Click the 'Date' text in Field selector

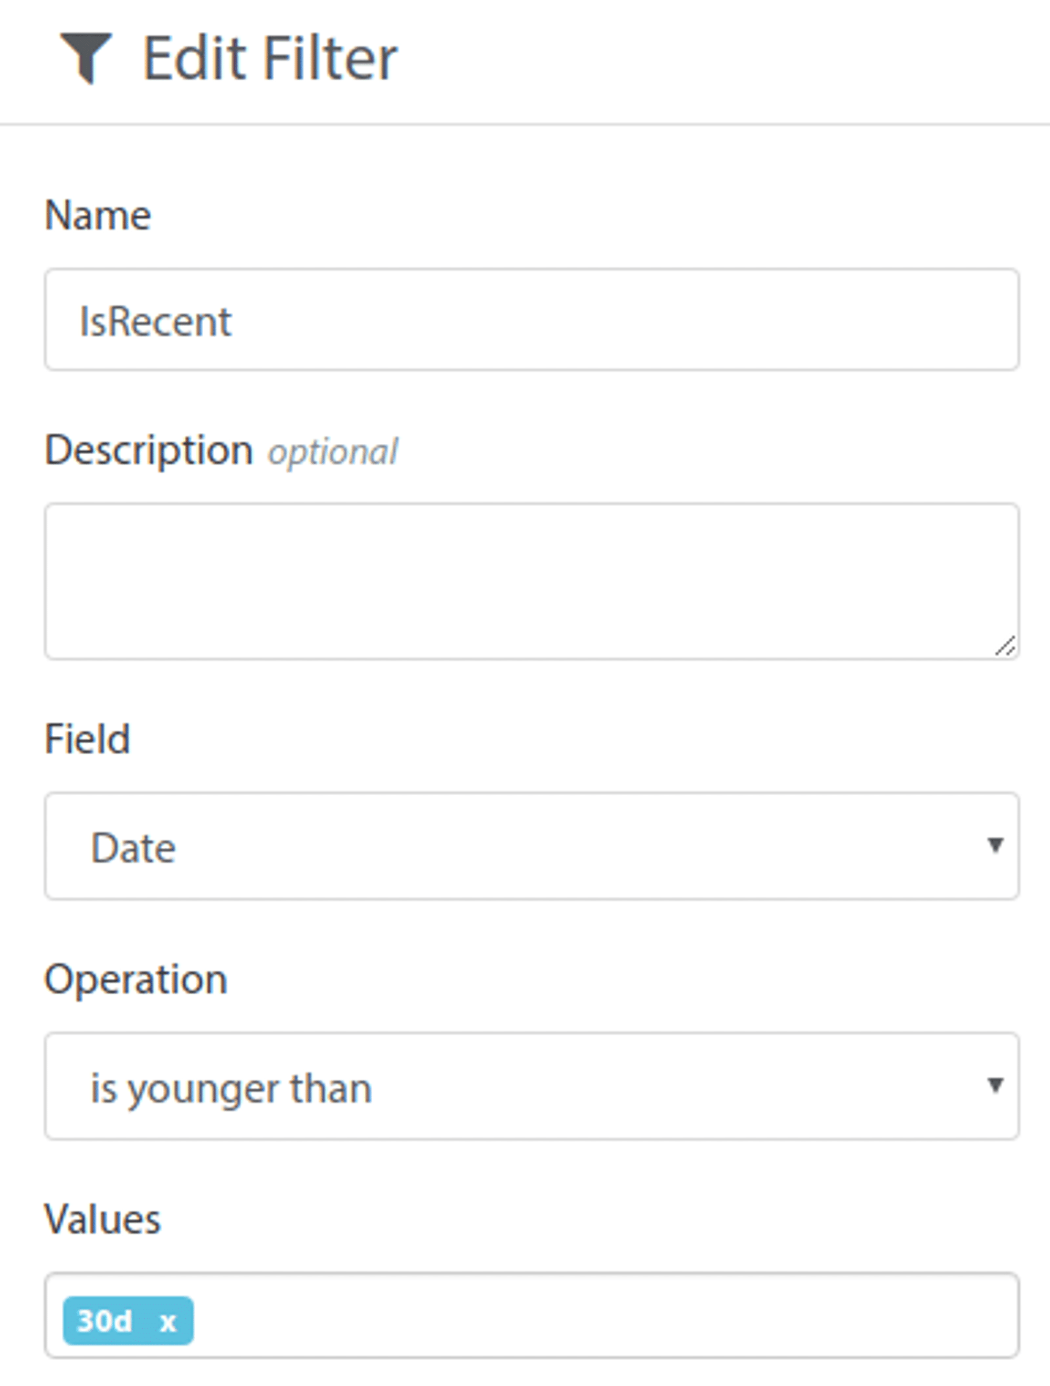tap(133, 848)
